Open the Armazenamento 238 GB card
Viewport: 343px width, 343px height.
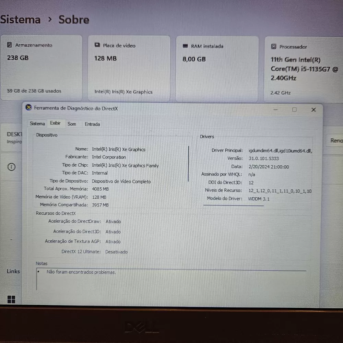pyautogui.click(x=42, y=68)
